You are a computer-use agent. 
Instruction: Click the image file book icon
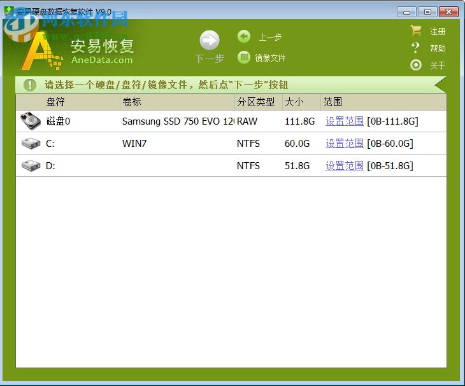[244, 57]
